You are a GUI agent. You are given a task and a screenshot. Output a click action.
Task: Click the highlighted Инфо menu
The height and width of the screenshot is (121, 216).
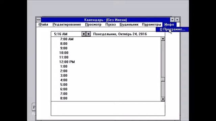pyautogui.click(x=169, y=25)
